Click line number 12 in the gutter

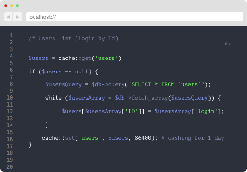tap(10, 112)
